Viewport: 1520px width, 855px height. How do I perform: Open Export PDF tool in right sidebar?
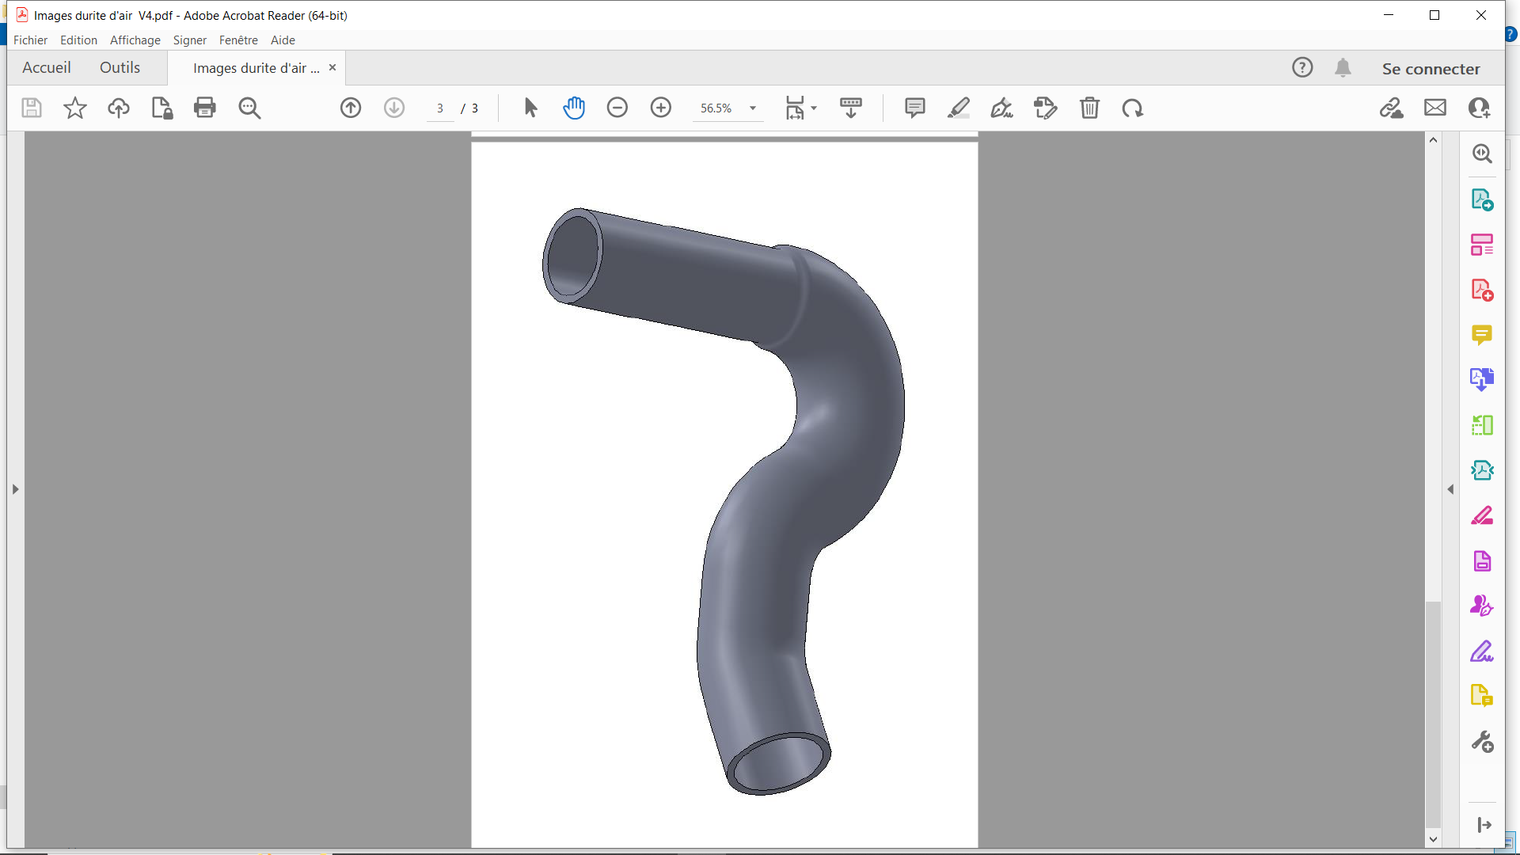pos(1482,199)
